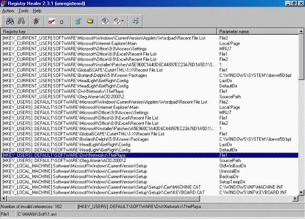305x219 pixels.
Task: Select HKEY_USERS .DEFAULT Excel Recent File2 row
Action: pyautogui.click(x=150, y=123)
